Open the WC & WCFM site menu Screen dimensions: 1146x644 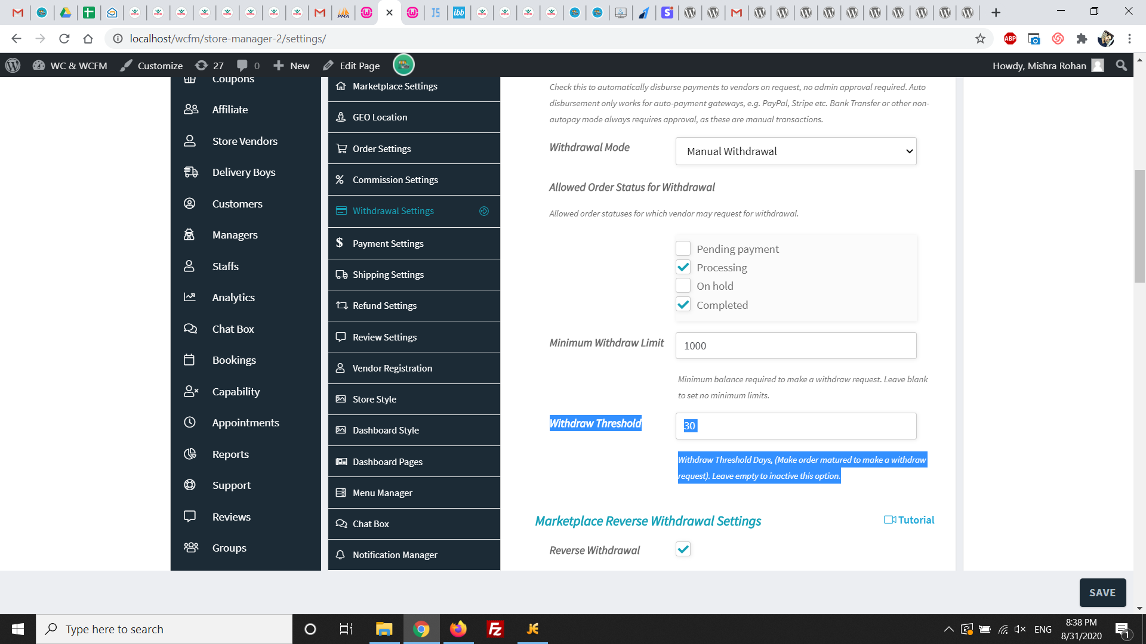click(x=70, y=66)
